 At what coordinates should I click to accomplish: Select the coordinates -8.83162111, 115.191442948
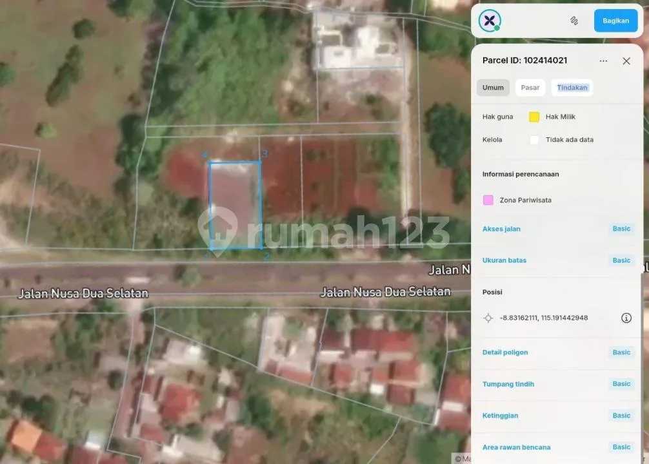pyautogui.click(x=543, y=318)
